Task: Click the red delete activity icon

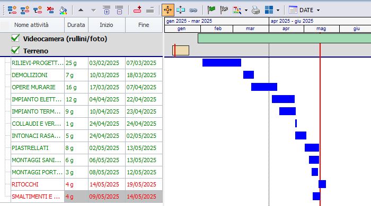Action: click(50, 10)
